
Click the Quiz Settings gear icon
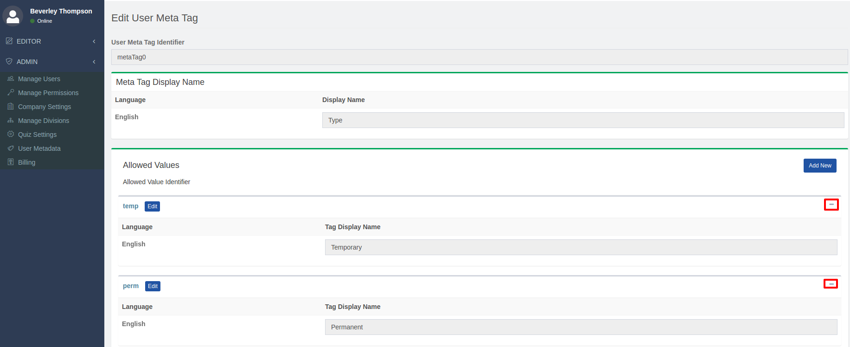(11, 135)
